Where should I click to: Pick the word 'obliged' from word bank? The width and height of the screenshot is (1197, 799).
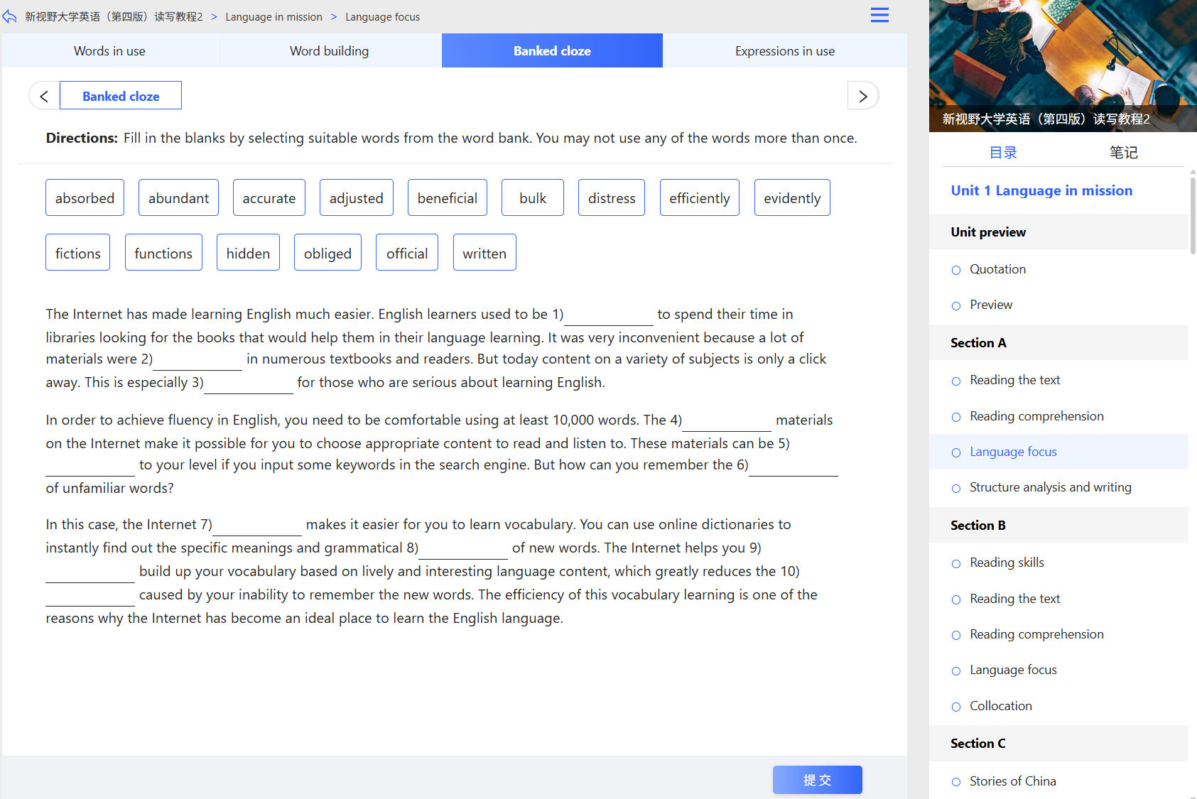(327, 253)
